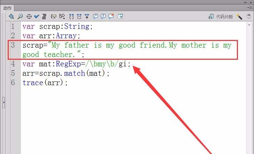Open the panel options menu

(249, 8)
